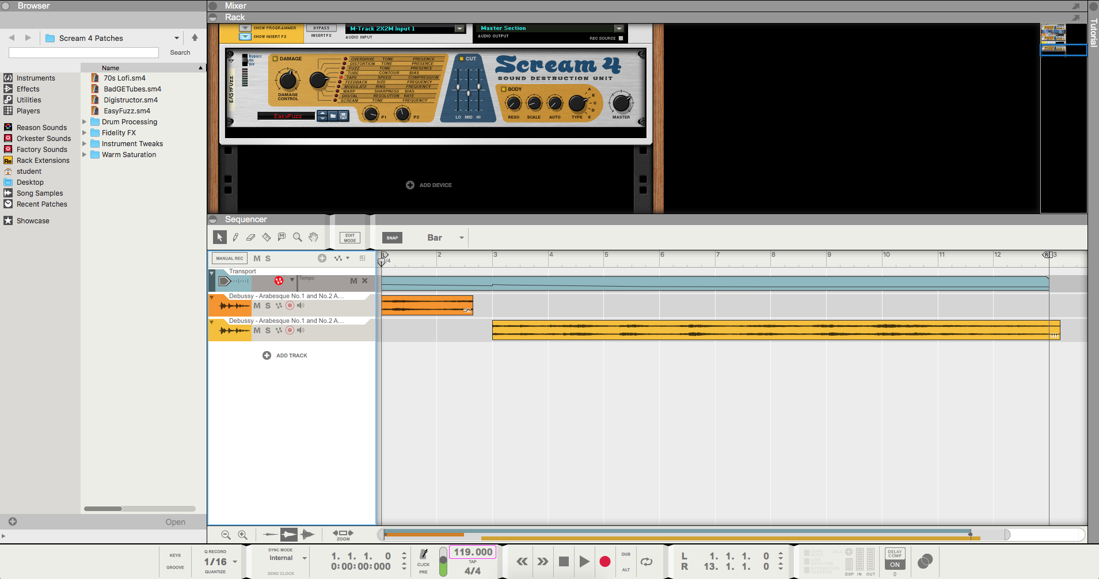This screenshot has width=1099, height=579.
Task: Toggle the Manual Rec button
Action: [x=230, y=258]
